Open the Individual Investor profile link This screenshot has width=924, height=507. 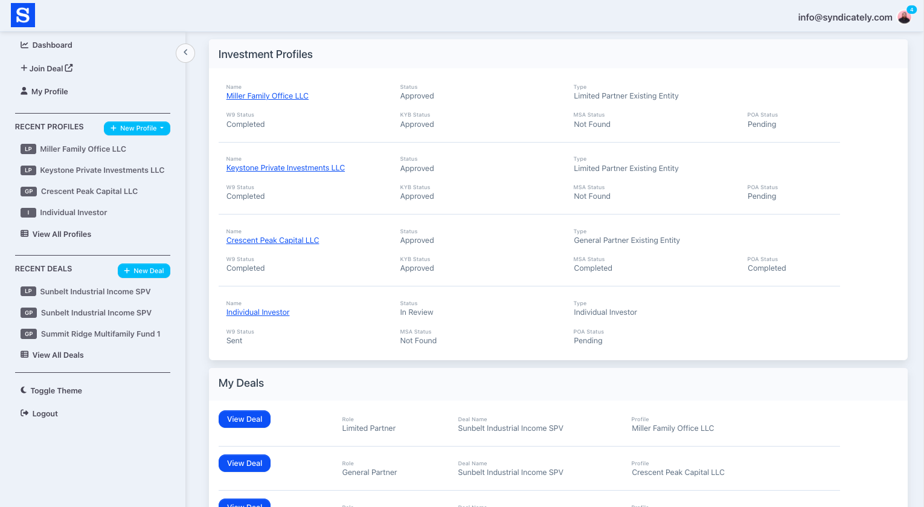point(258,312)
